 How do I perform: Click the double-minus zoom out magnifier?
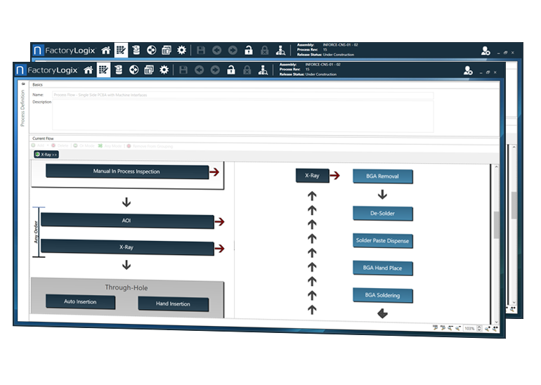(x=450, y=328)
